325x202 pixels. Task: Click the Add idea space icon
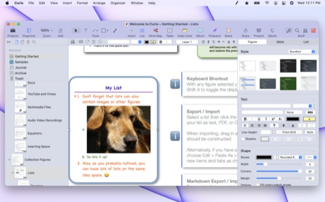[x=61, y=31]
